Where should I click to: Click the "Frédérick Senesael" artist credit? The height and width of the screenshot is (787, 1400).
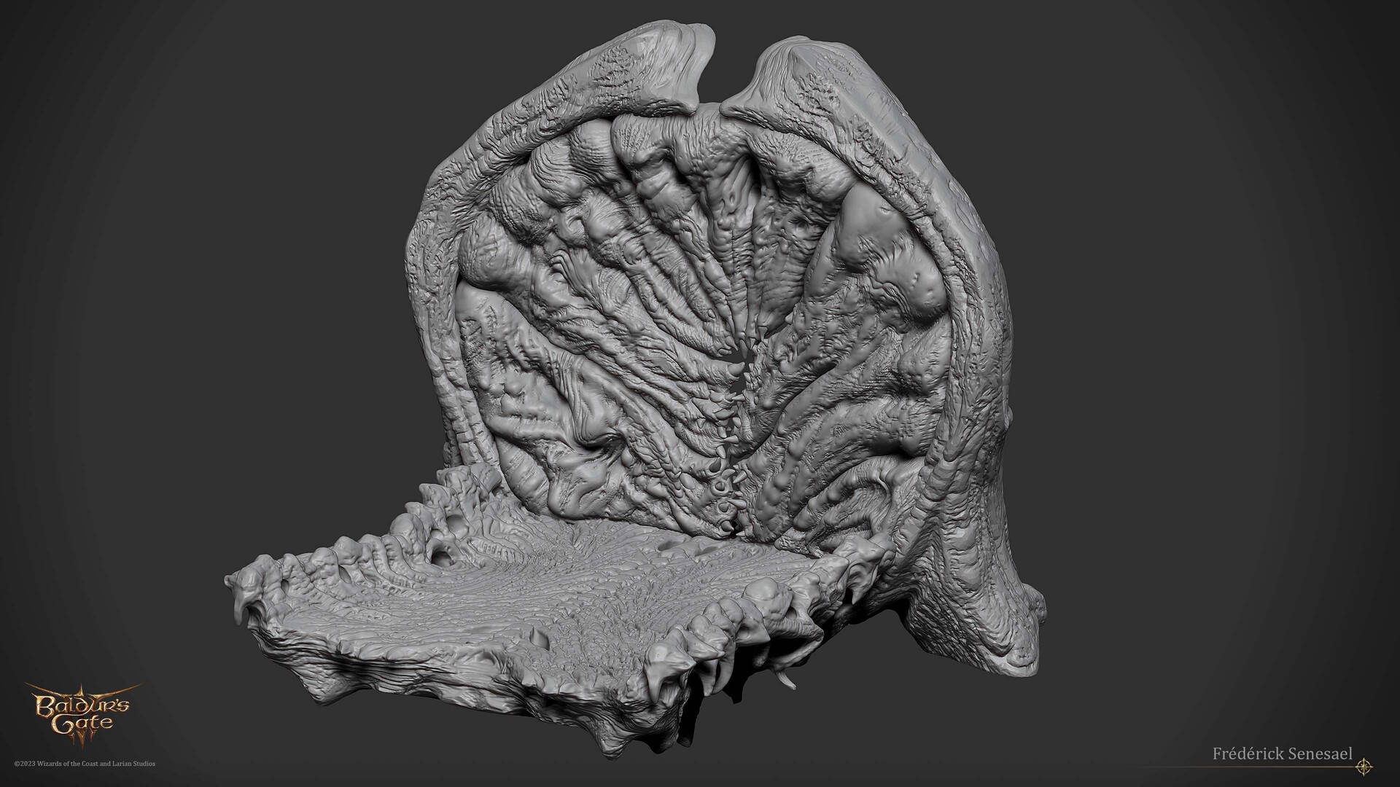(1283, 754)
